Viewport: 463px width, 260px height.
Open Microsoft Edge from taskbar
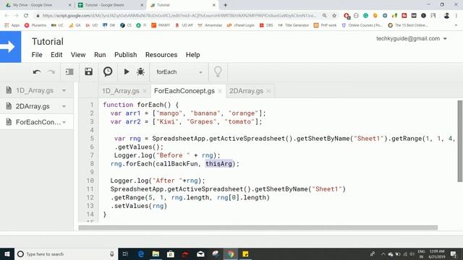(x=141, y=254)
